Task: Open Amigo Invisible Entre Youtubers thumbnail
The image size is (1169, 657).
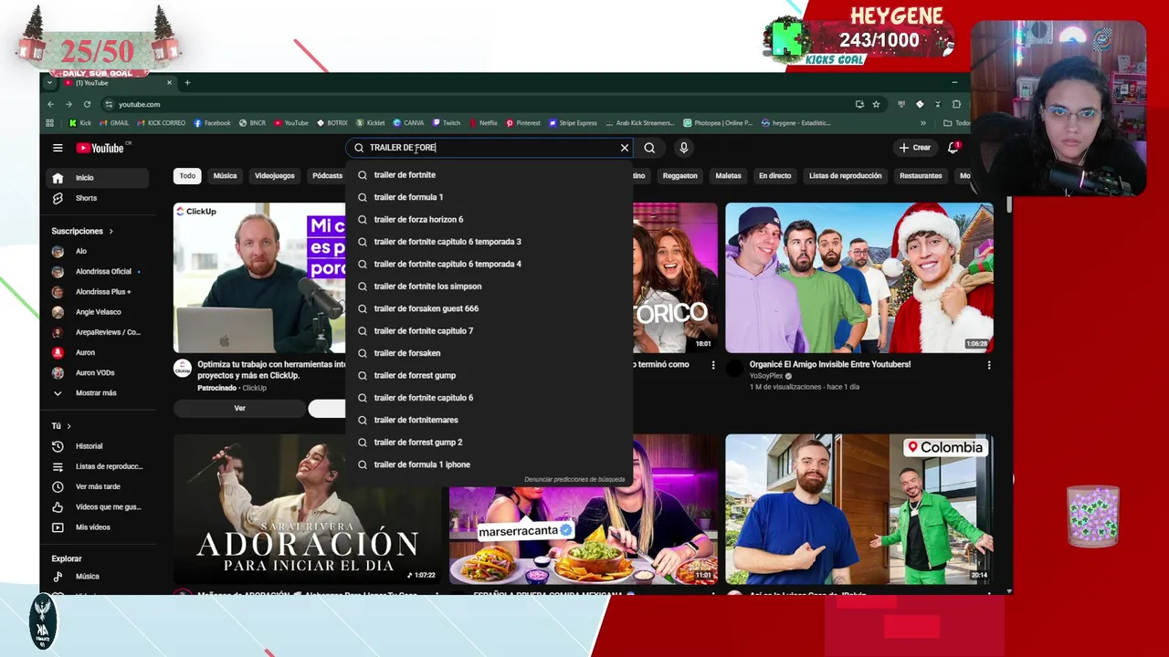Action: tap(858, 277)
